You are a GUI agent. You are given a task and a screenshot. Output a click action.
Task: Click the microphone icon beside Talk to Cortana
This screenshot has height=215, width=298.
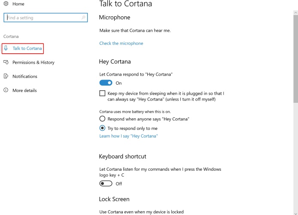click(6, 48)
